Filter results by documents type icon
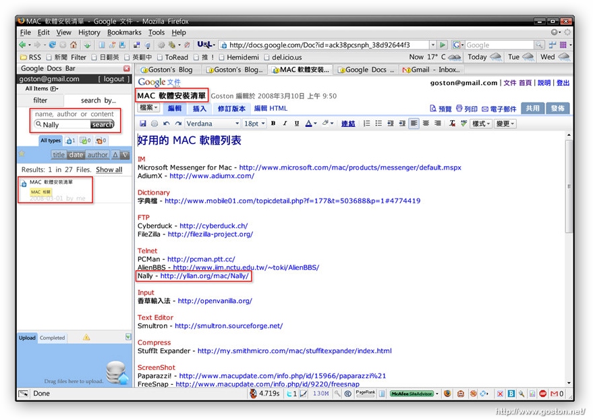Viewport: 593px width, 420px height. pos(70,140)
